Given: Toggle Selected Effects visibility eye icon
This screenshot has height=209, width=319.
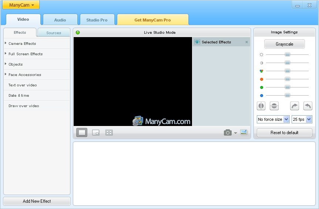Looking at the screenshot, I should pos(197,42).
